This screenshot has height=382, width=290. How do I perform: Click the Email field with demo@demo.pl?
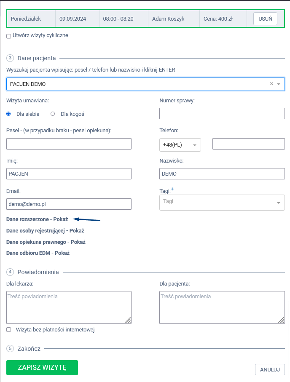69,204
